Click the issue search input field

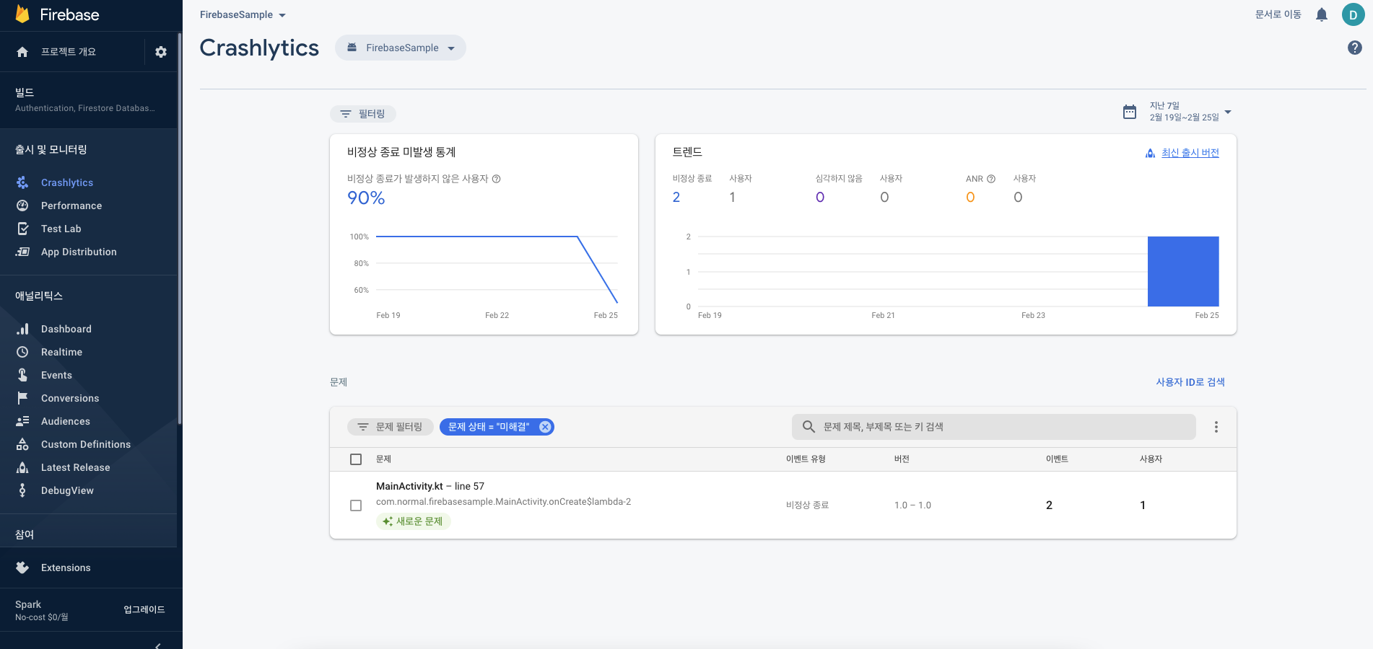pyautogui.click(x=994, y=427)
